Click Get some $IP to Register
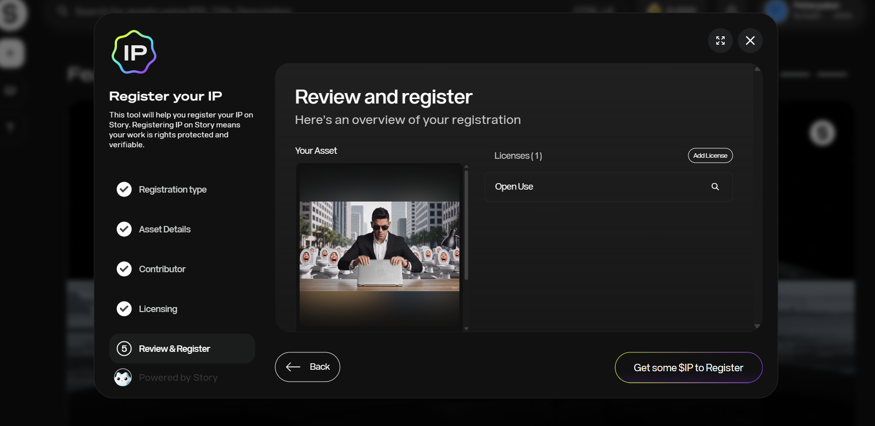 point(688,368)
